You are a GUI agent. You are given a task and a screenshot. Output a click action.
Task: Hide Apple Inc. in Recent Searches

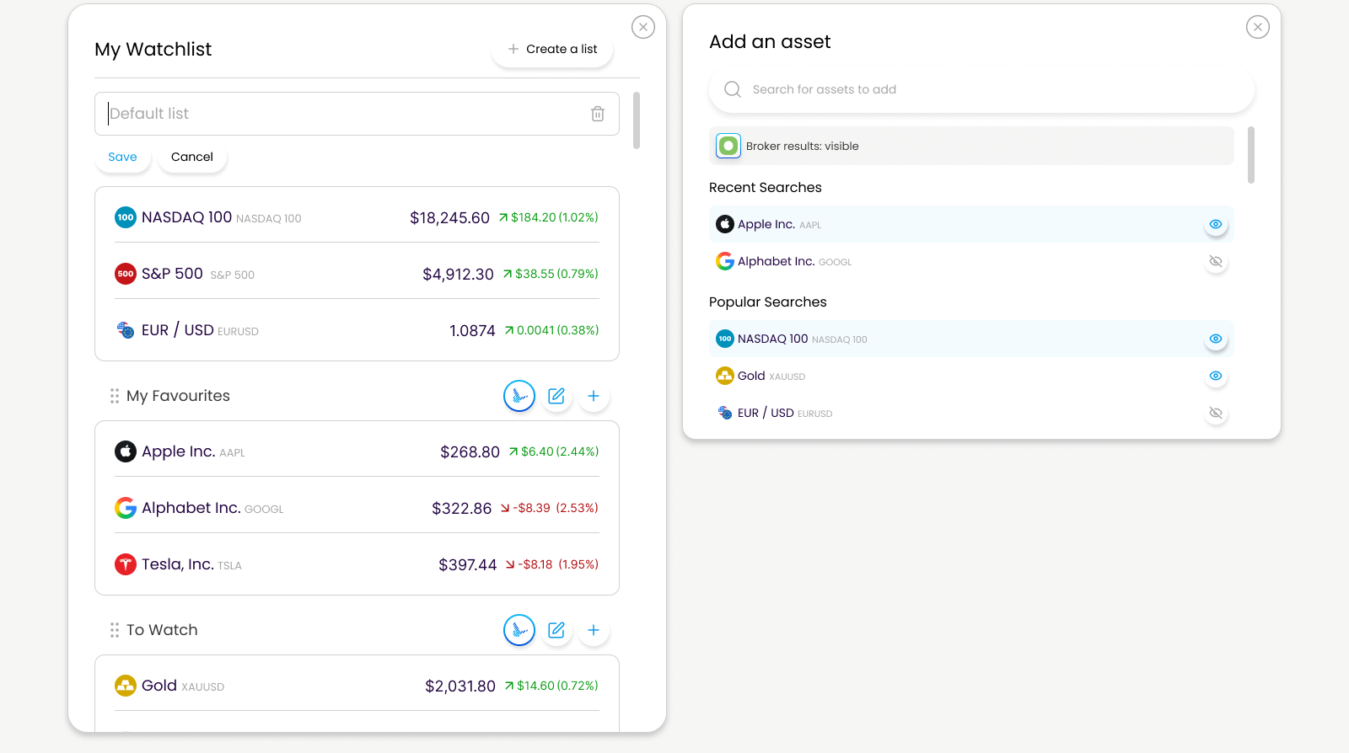(x=1216, y=224)
